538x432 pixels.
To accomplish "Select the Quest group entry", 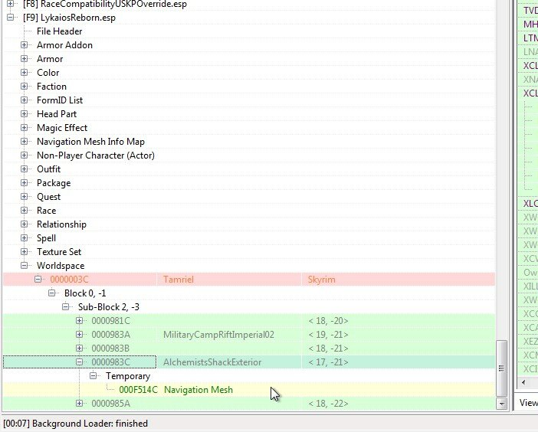I will coord(50,197).
